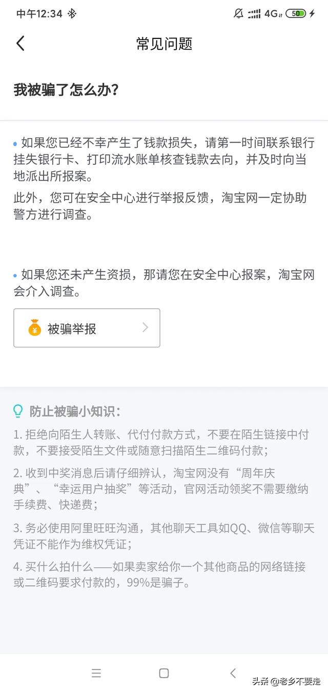Open recent apps with menu navigation icon
This screenshot has height=693, width=328.
point(96,674)
